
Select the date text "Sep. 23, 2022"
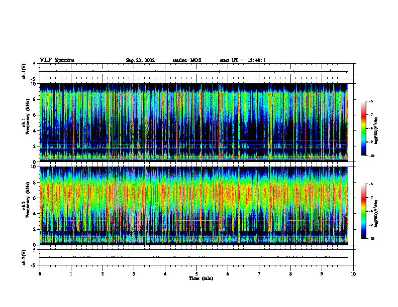(140, 60)
